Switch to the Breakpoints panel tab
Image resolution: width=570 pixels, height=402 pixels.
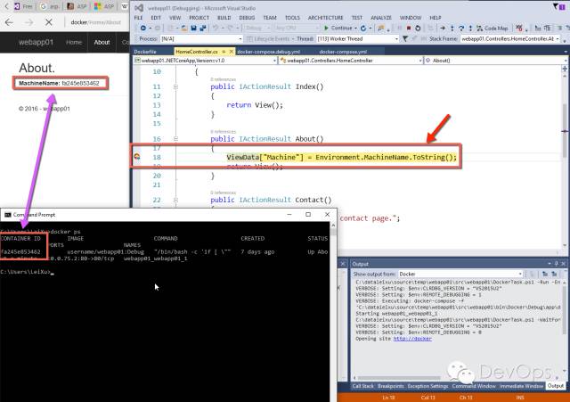390,386
